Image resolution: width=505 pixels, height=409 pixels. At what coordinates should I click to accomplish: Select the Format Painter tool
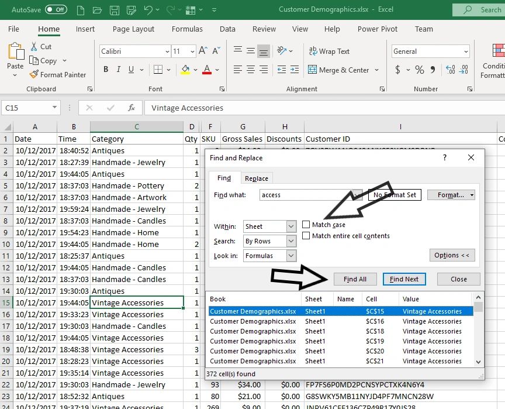57,75
